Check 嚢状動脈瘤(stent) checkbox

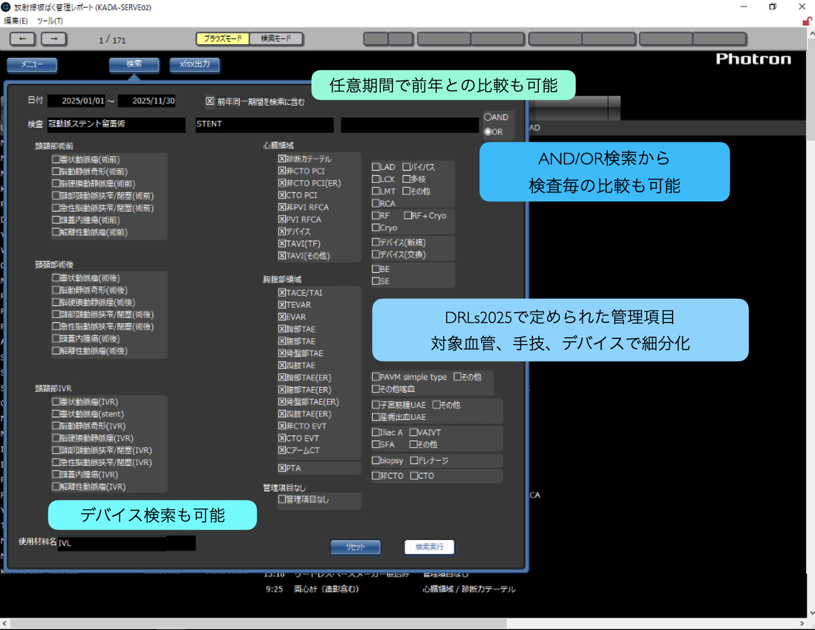point(56,414)
